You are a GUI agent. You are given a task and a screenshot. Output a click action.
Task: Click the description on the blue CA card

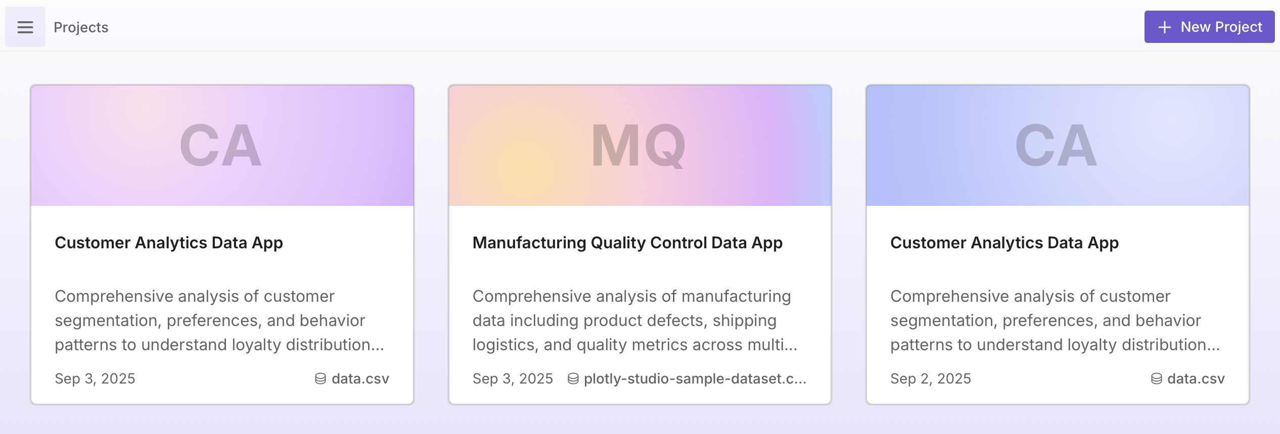(1055, 320)
